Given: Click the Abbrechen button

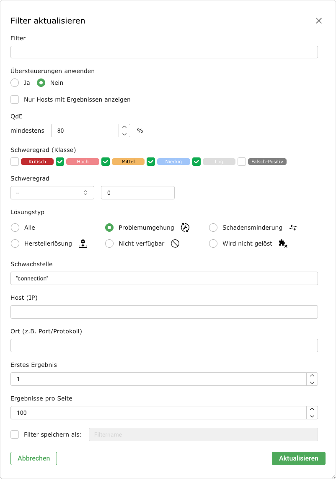Looking at the screenshot, I should click(x=34, y=458).
